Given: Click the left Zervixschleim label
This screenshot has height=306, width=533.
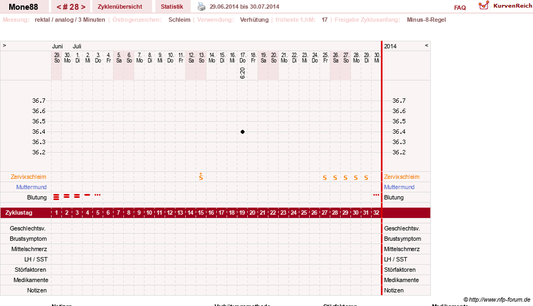Looking at the screenshot, I should click(x=29, y=177).
